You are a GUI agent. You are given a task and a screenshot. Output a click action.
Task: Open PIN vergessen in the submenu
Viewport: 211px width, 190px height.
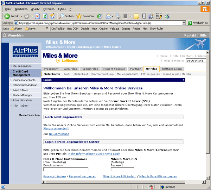(x=151, y=74)
